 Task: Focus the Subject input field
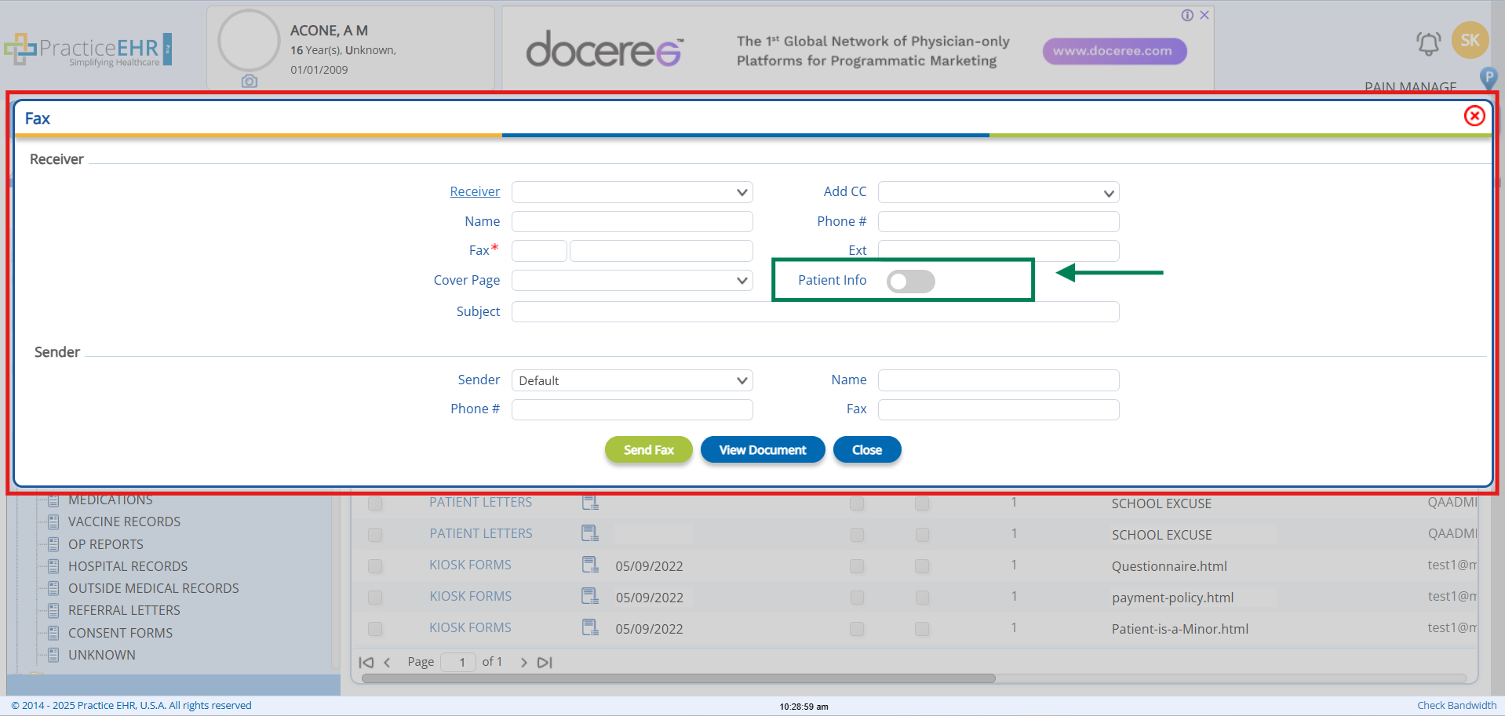pyautogui.click(x=815, y=312)
